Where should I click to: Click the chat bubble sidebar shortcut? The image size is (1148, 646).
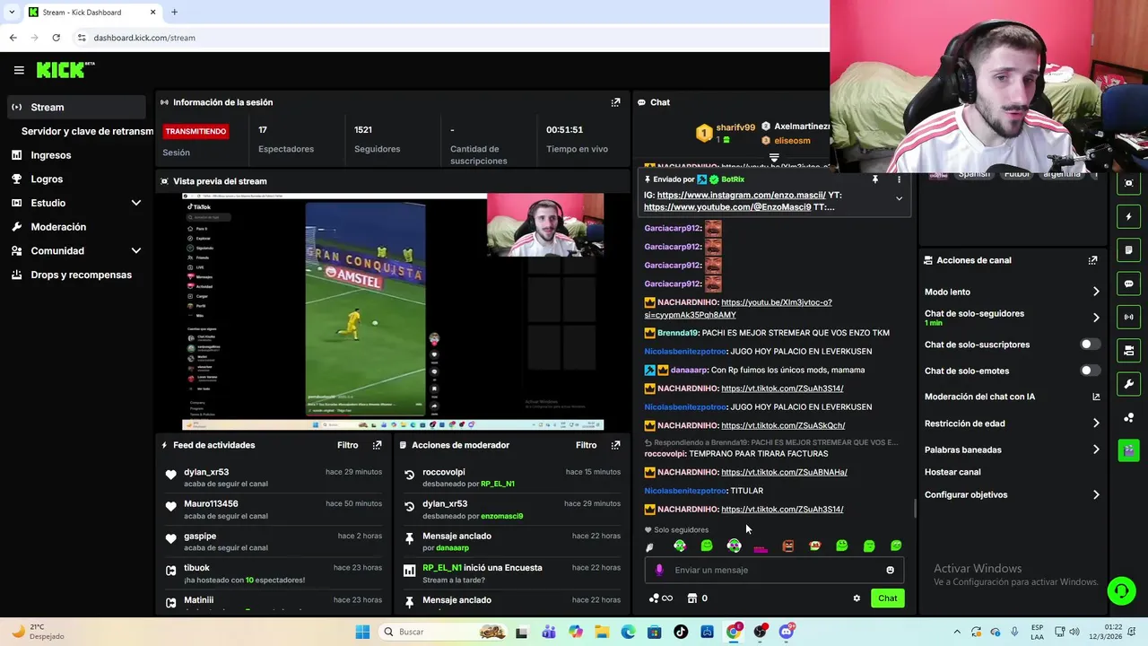point(1128,284)
